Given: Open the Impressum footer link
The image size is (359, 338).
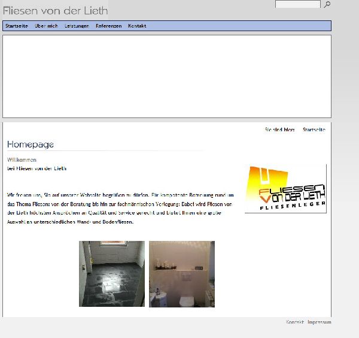Looking at the screenshot, I should (x=320, y=322).
